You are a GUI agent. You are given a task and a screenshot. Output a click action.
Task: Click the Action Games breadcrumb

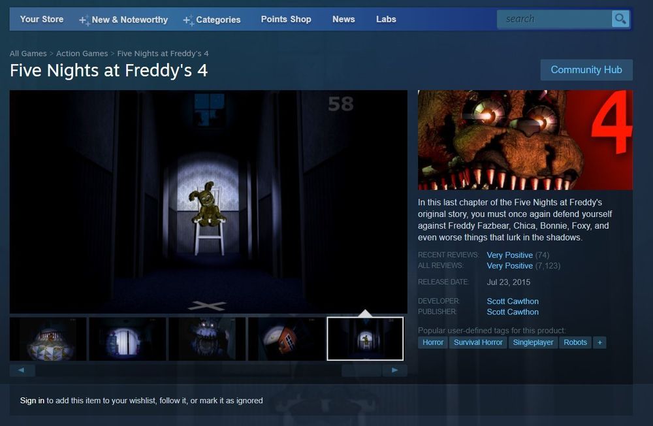(82, 54)
